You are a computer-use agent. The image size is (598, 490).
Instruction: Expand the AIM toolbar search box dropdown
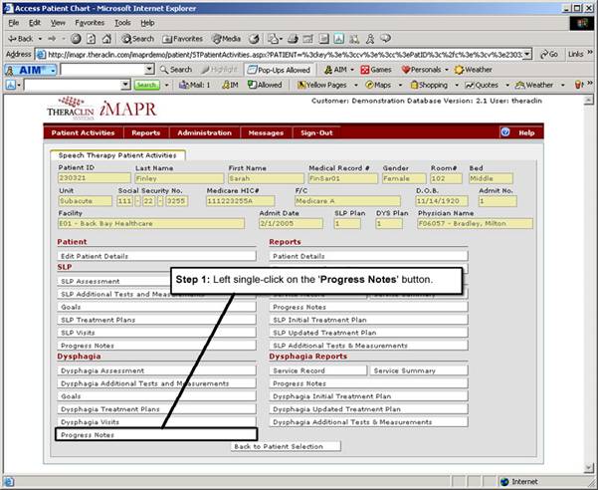150,70
